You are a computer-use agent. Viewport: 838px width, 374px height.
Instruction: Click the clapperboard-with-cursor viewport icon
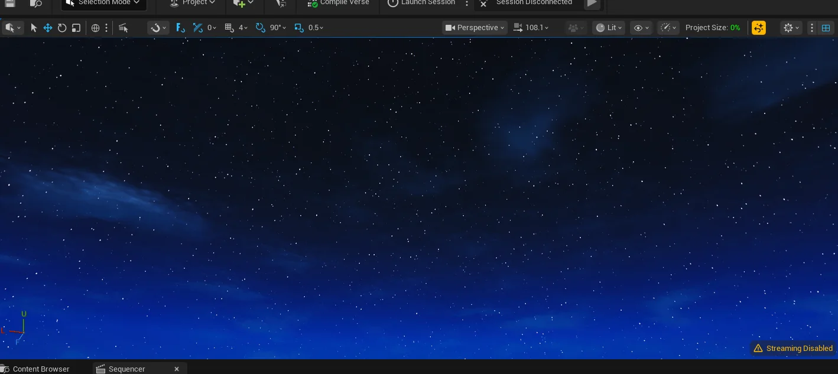point(123,28)
